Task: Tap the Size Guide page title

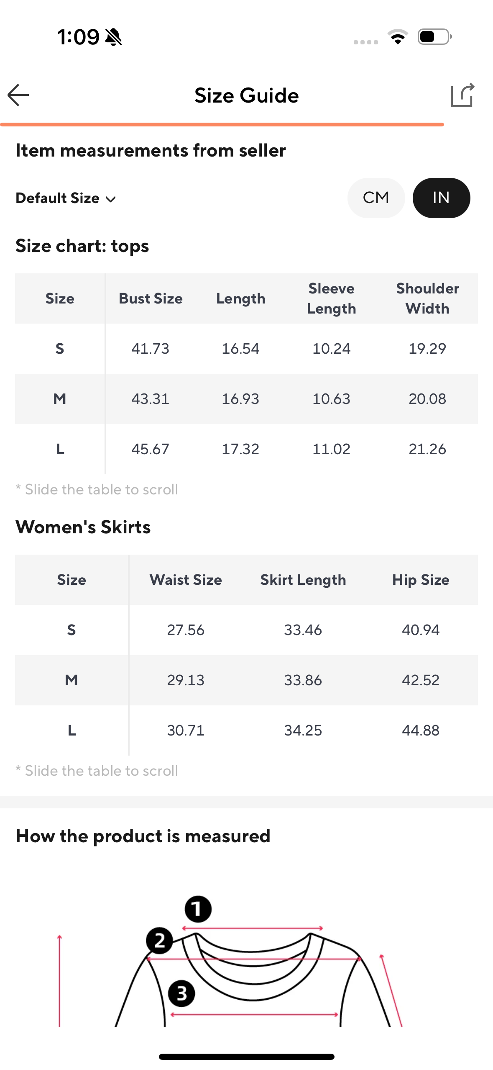Action: (246, 95)
